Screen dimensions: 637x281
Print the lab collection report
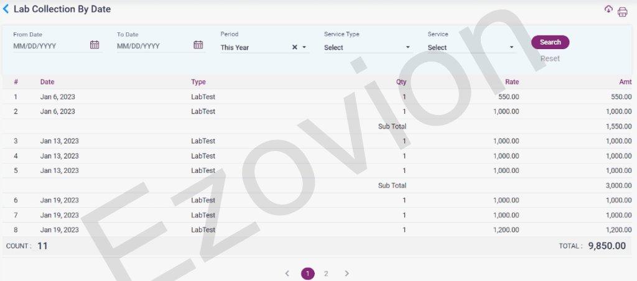[622, 12]
